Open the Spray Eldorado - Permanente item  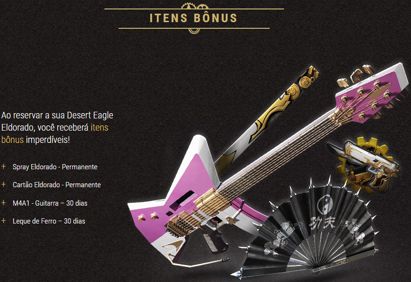55,167
